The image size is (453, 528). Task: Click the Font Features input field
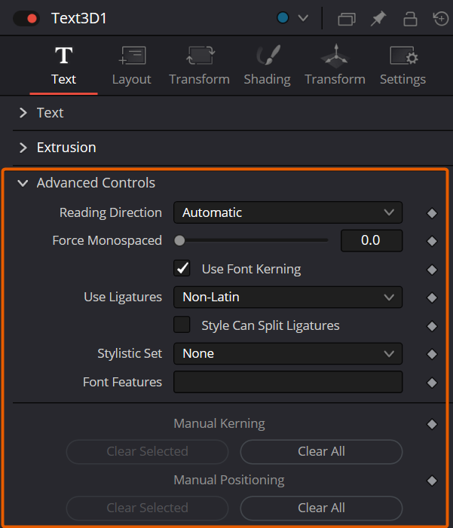click(288, 382)
